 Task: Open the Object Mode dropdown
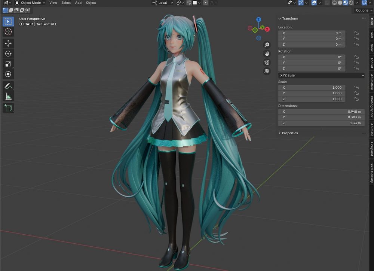tap(30, 3)
